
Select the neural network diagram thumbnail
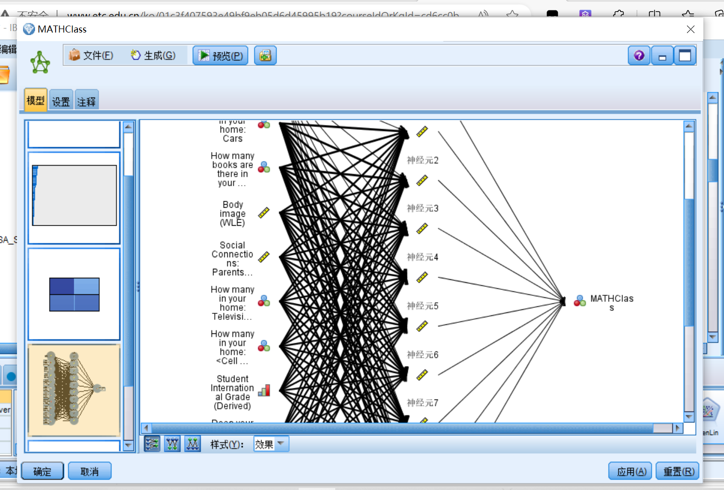(x=74, y=390)
